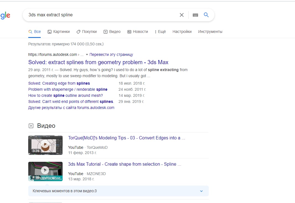Screen dimensions: 295x203
Task: Expand arrow next to forums.autodesk.com URL
Action: pos(87,55)
